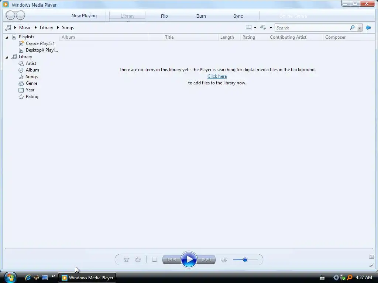Launch Internet Explorer from Quick Launch

[28, 277]
